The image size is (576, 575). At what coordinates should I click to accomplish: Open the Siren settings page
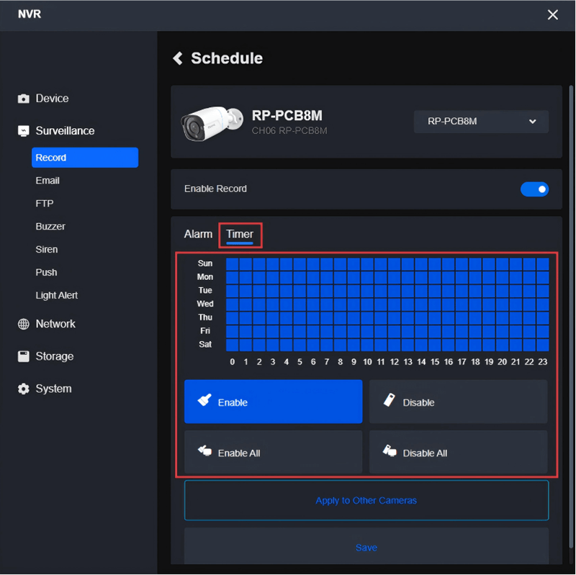47,250
